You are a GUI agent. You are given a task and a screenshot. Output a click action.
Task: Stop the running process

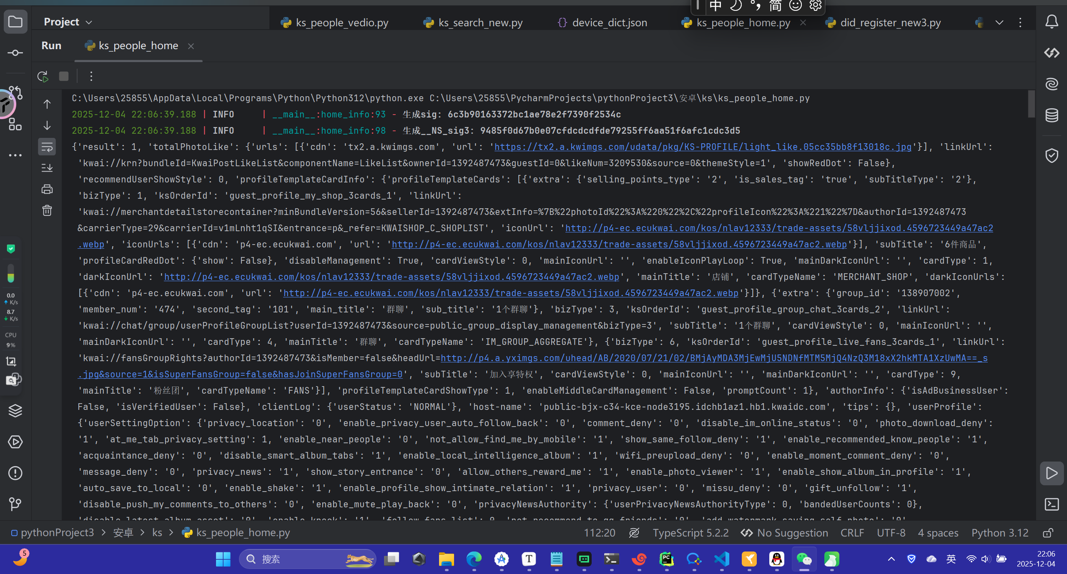pyautogui.click(x=64, y=76)
